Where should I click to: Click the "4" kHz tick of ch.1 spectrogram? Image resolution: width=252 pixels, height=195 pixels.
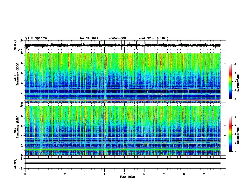22,83
